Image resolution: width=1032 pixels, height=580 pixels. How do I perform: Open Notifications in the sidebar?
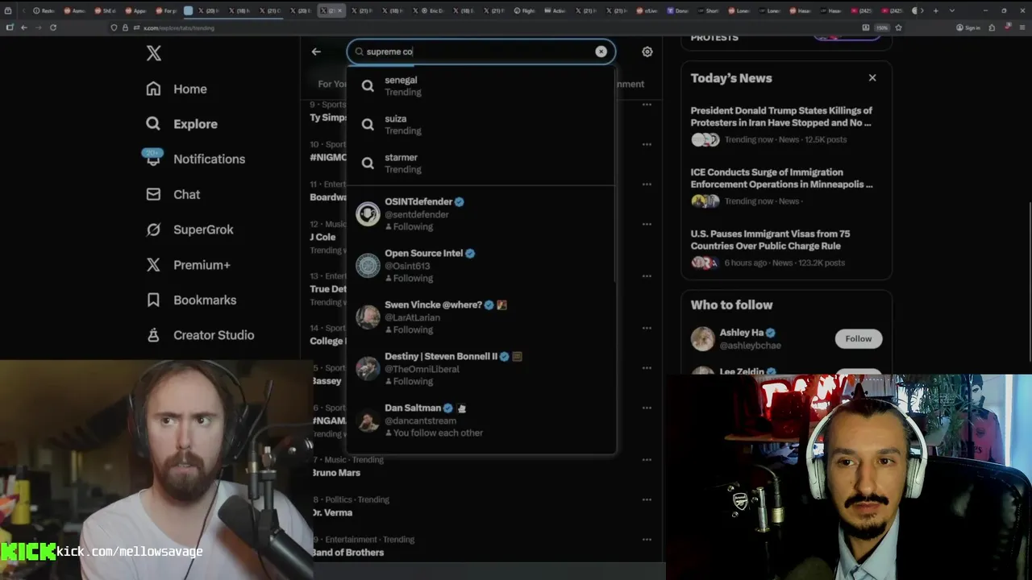(x=194, y=159)
